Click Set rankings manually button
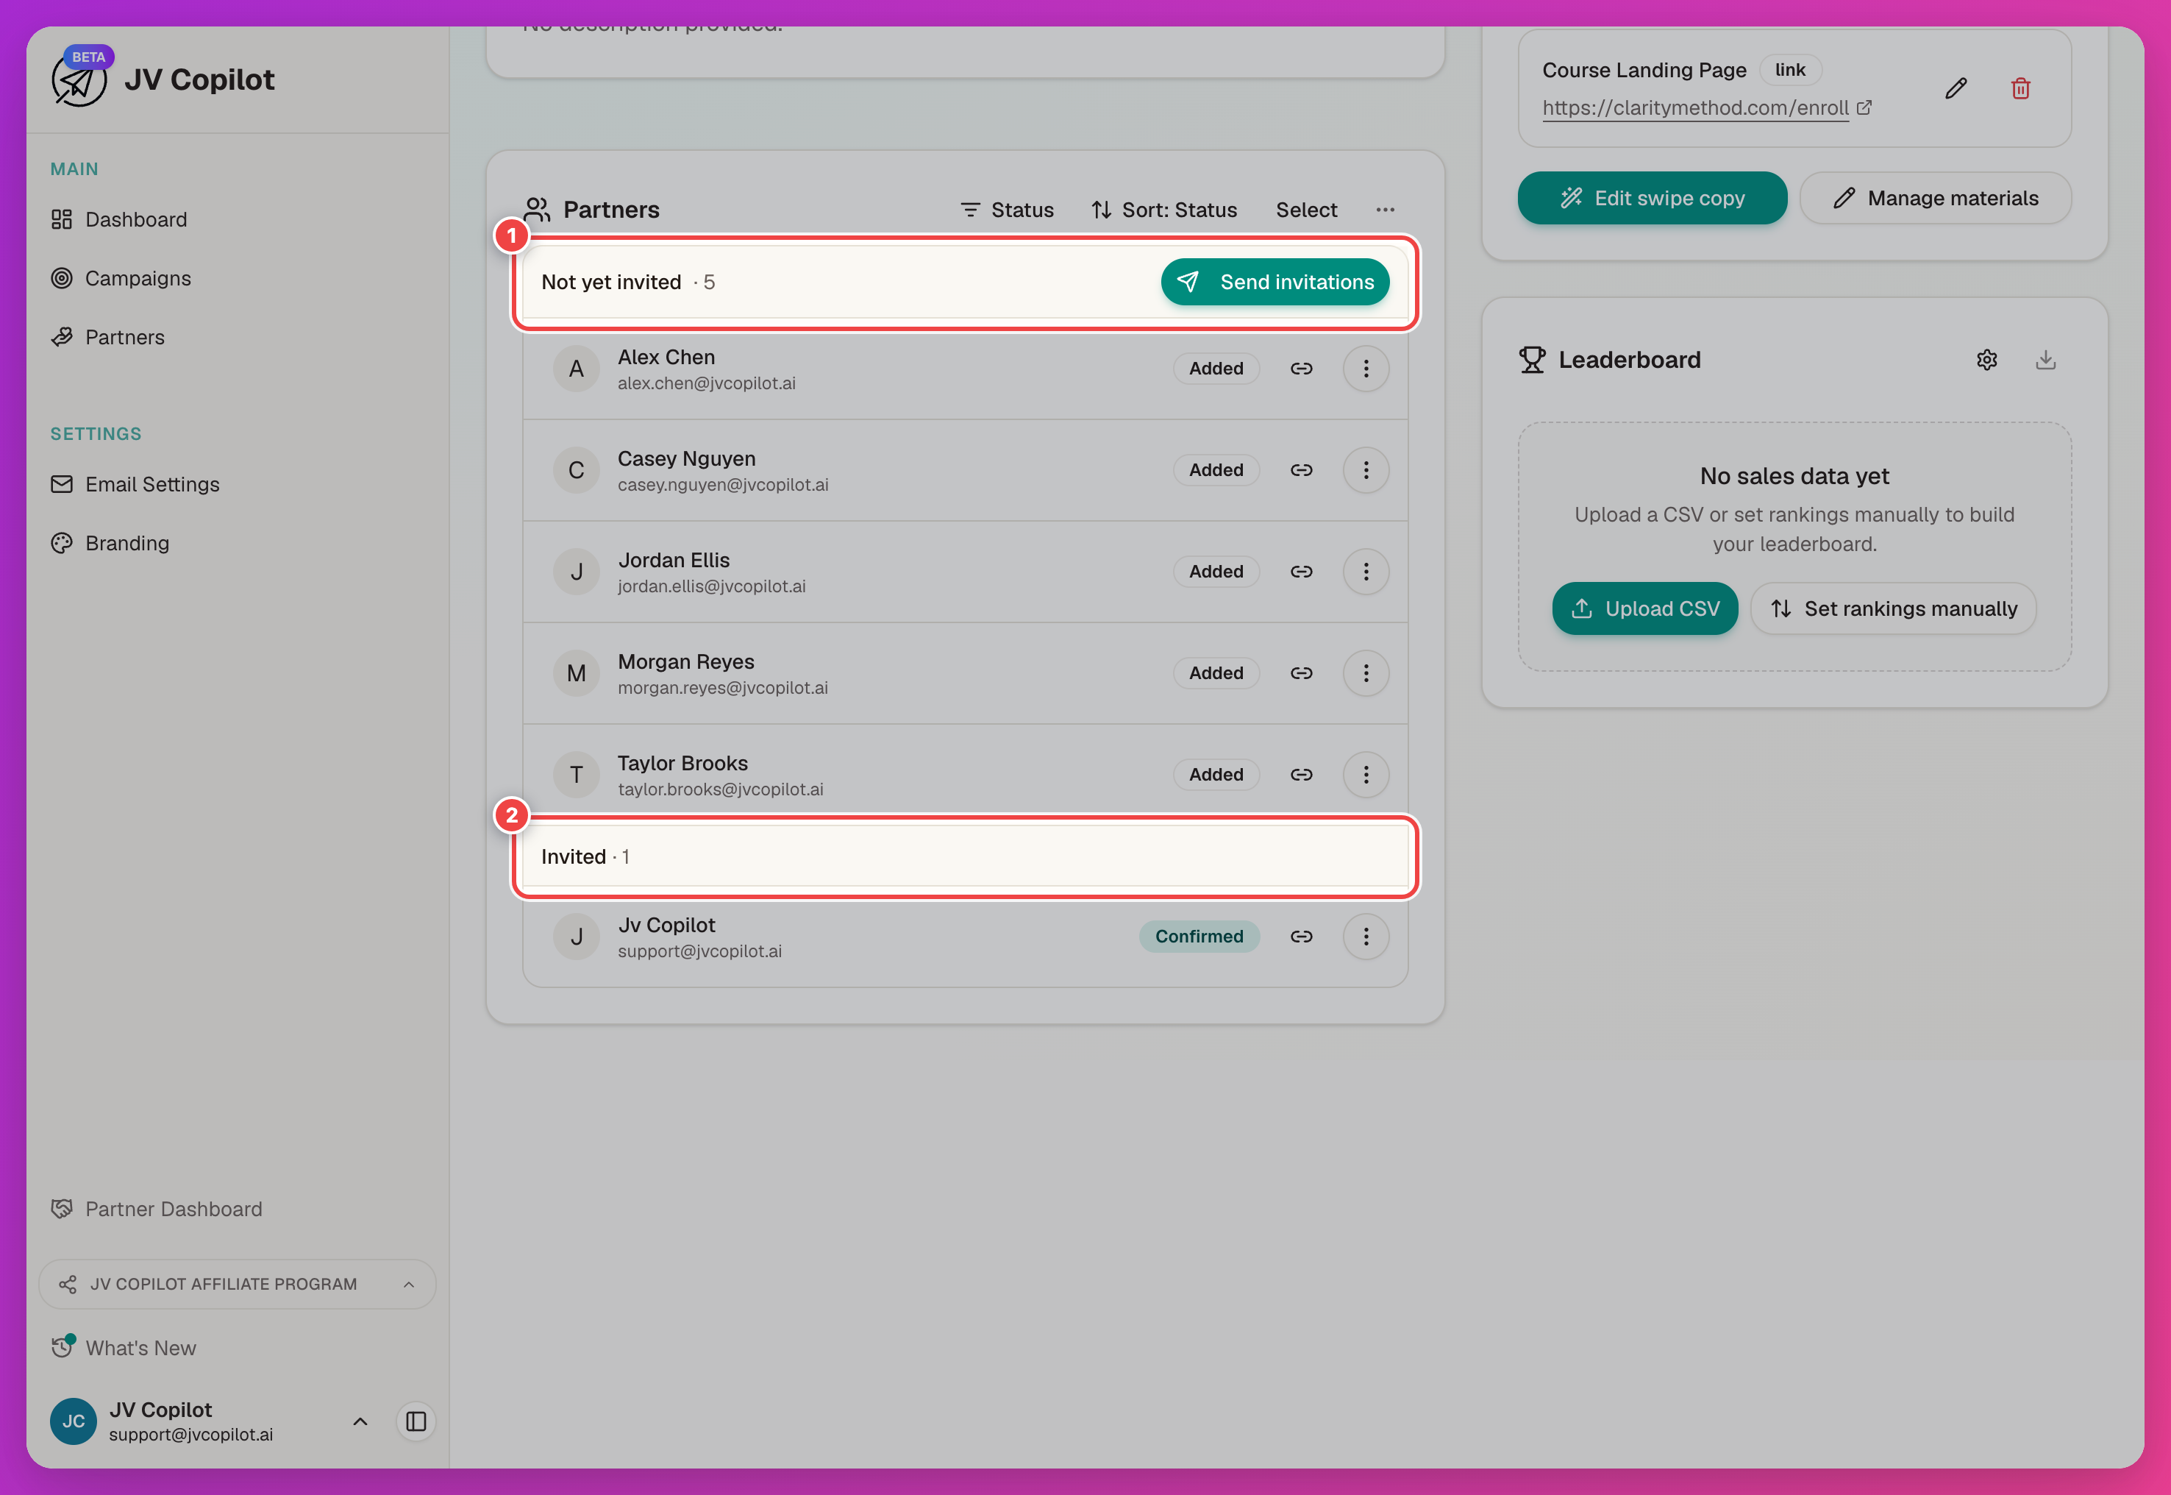 (x=1893, y=608)
